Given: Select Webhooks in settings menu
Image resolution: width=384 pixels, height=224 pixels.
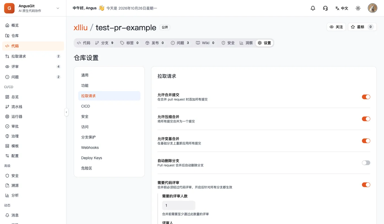Looking at the screenshot, I should point(109,148).
